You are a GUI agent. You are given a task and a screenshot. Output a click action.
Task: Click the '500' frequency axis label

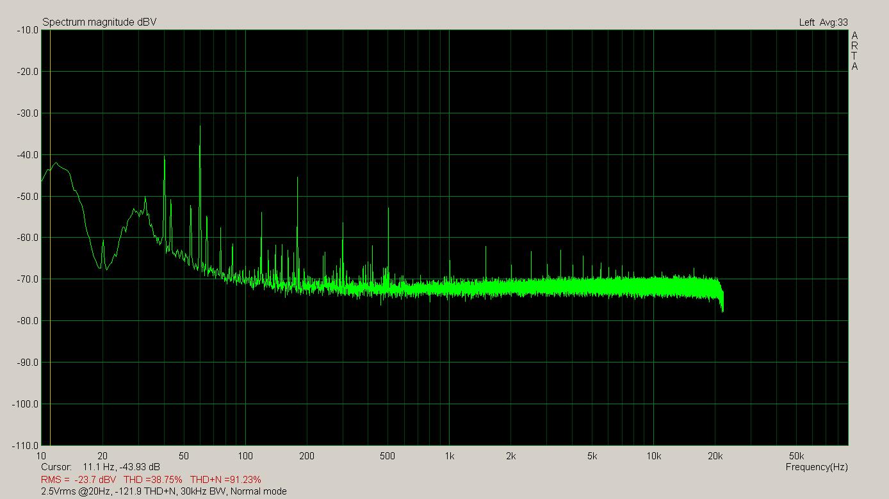coord(387,456)
